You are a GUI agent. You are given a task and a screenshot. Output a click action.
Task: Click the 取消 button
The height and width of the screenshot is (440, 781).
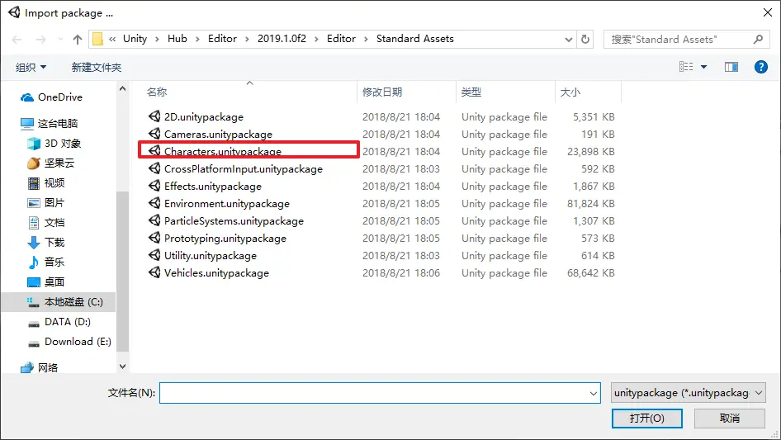pos(730,418)
